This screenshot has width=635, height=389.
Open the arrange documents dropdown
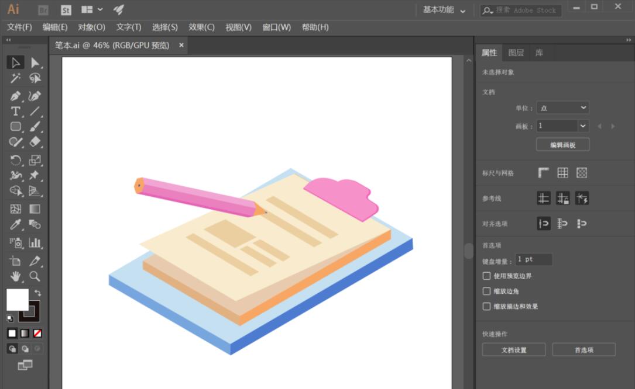tap(92, 10)
